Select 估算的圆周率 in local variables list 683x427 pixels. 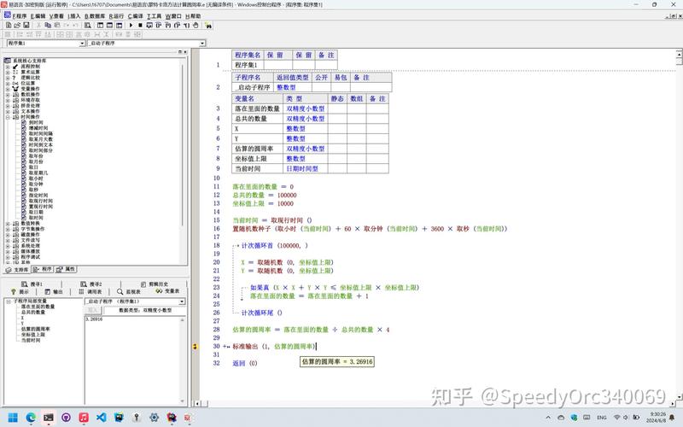36,329
